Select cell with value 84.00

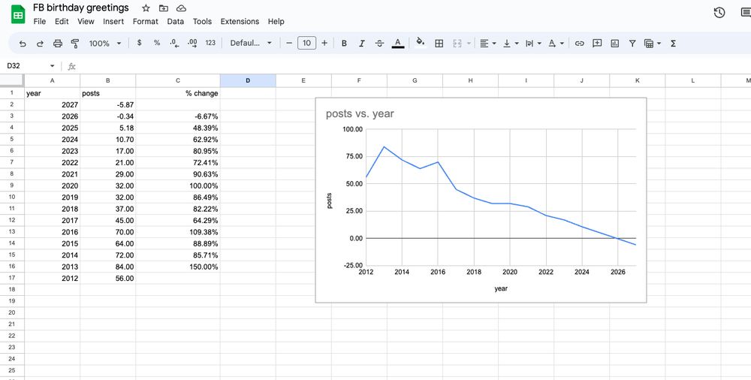pyautogui.click(x=107, y=267)
